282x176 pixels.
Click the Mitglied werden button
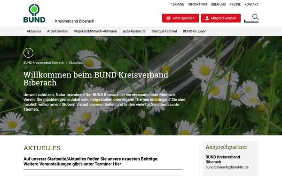(221, 18)
